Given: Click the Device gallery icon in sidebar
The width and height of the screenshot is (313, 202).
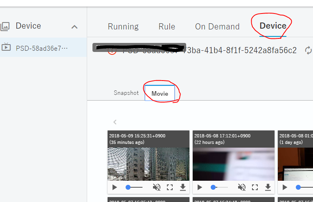Looking at the screenshot, I should pos(5,26).
